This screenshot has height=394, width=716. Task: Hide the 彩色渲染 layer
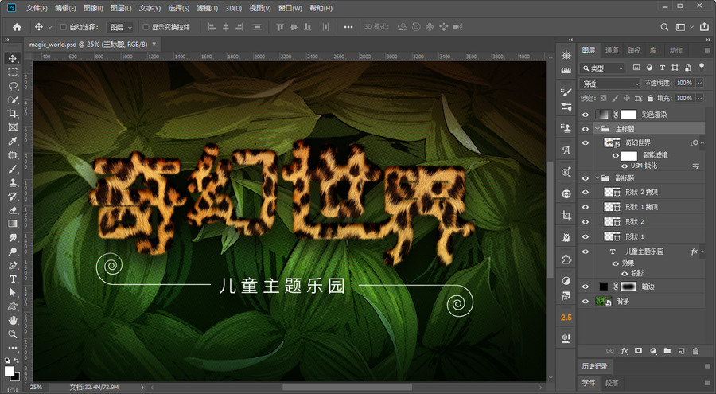(586, 115)
